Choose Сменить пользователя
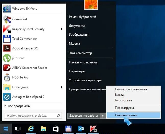This screenshot has width=165, height=134. 131,89
